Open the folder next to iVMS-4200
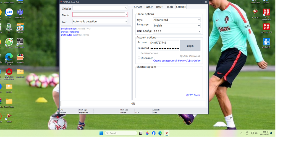This screenshot has height=159, width=283. tap(20, 73)
